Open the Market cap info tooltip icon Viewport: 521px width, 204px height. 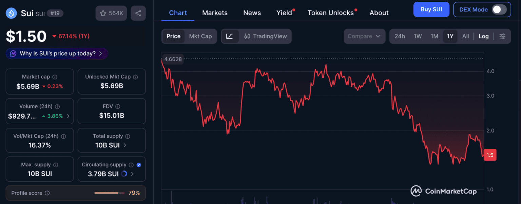point(54,76)
